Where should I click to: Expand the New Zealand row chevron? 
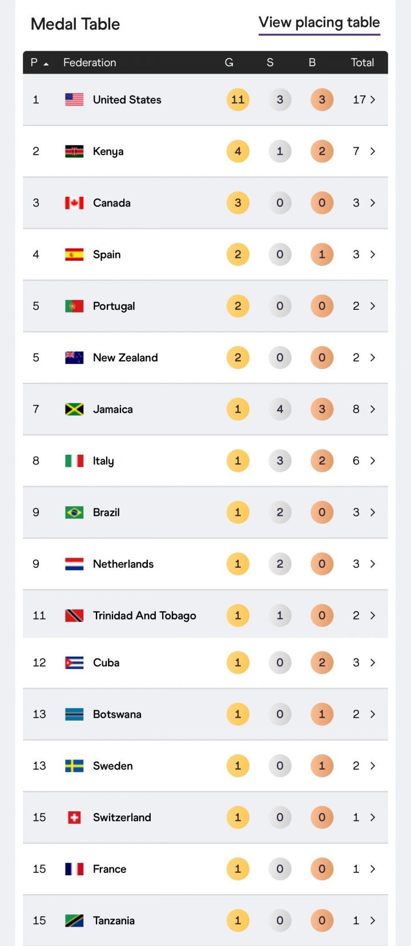373,358
